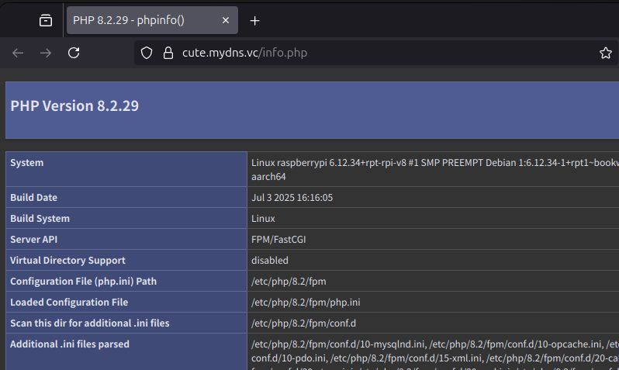The width and height of the screenshot is (619, 370).
Task: Click the Additional .ini files parsed label
Action: tap(70, 344)
